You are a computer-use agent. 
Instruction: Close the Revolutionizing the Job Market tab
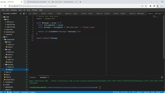point(49,2)
